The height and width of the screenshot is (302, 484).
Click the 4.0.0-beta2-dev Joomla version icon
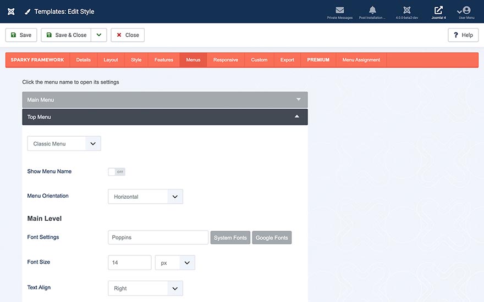pos(407,10)
